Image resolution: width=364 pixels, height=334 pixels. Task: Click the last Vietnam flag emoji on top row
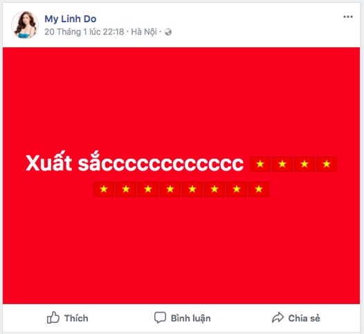pyautogui.click(x=327, y=164)
